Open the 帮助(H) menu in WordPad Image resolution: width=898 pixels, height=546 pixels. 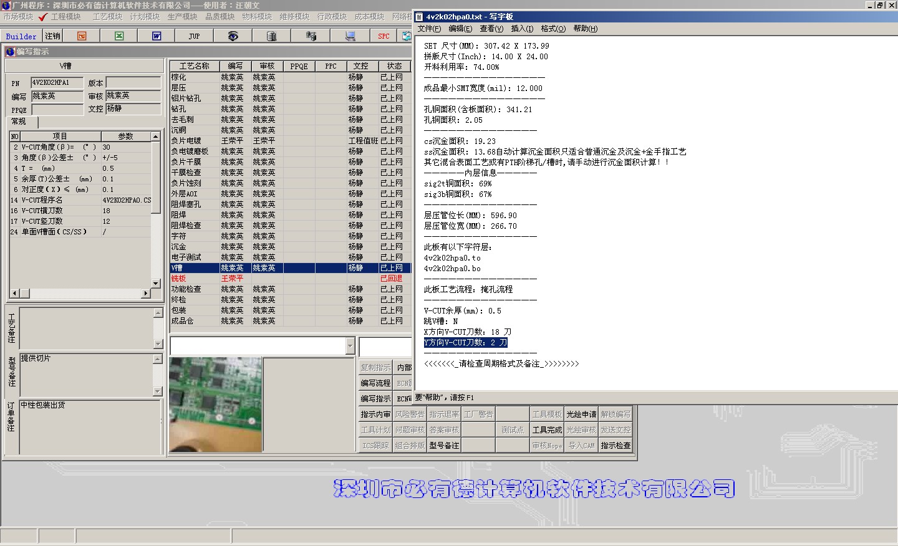[x=585, y=29]
